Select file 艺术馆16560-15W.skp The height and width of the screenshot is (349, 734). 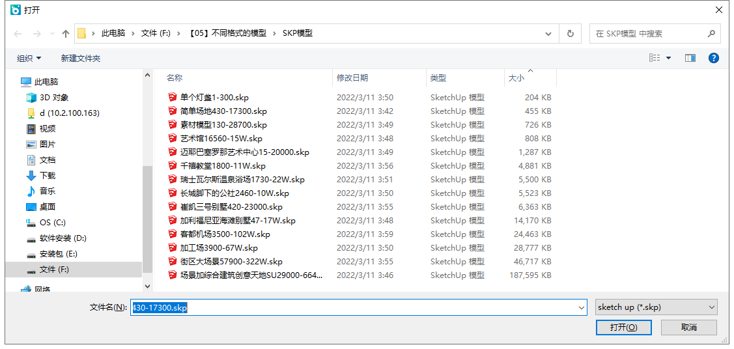pyautogui.click(x=221, y=139)
